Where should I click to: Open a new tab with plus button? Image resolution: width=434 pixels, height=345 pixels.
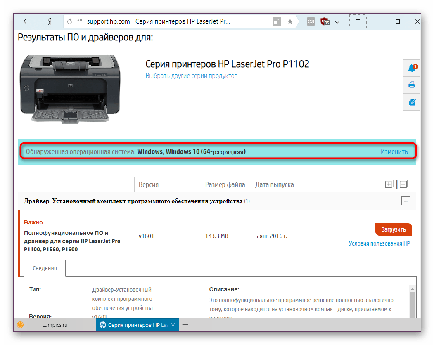(x=185, y=325)
